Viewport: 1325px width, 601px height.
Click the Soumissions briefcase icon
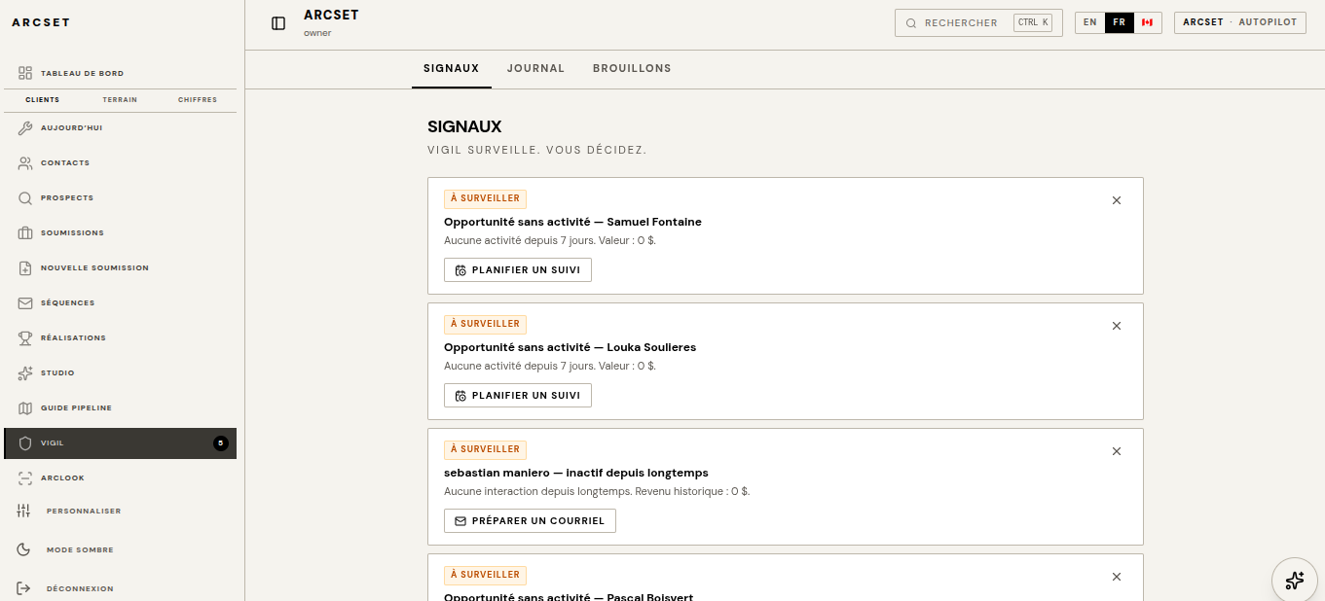[x=25, y=232]
